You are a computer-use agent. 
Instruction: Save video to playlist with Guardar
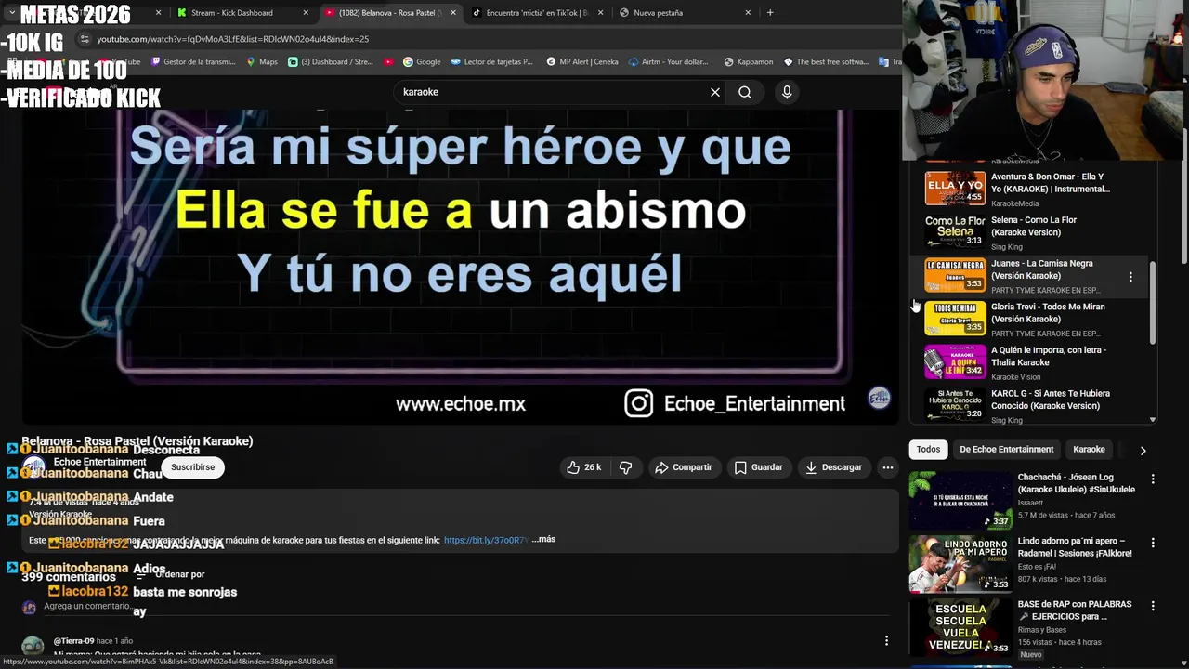(x=758, y=467)
